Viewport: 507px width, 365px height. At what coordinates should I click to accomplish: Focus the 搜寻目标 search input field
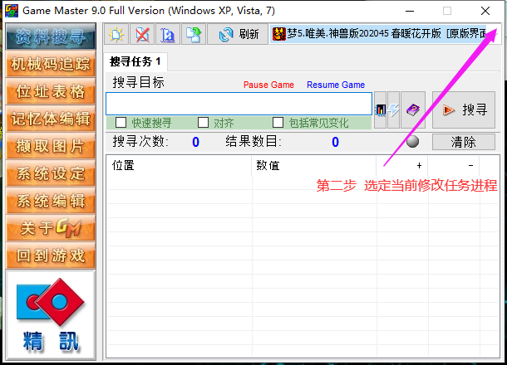tap(239, 104)
